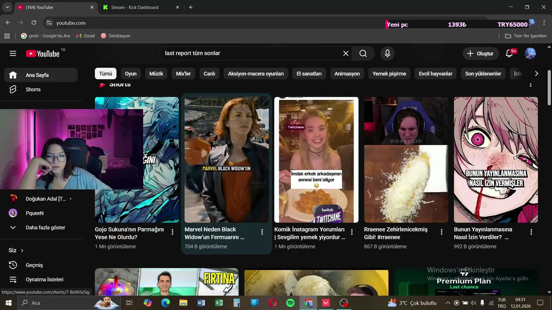552x310 pixels.
Task: Open Microsoft Word from taskbar
Action: (201, 303)
